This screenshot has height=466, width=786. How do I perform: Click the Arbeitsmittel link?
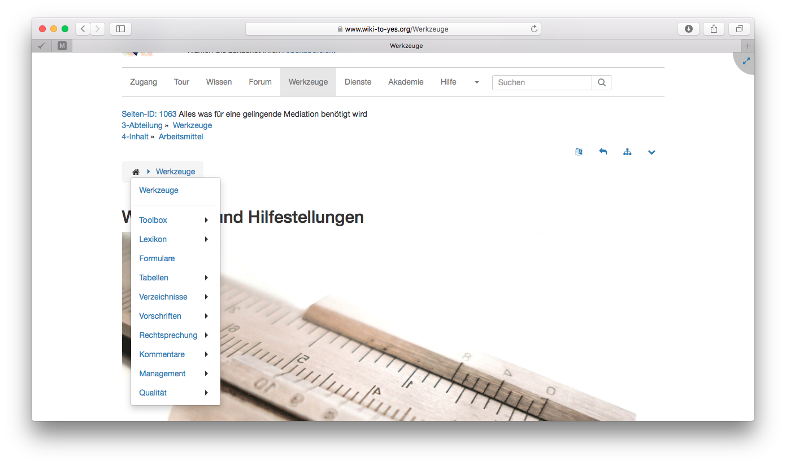181,137
